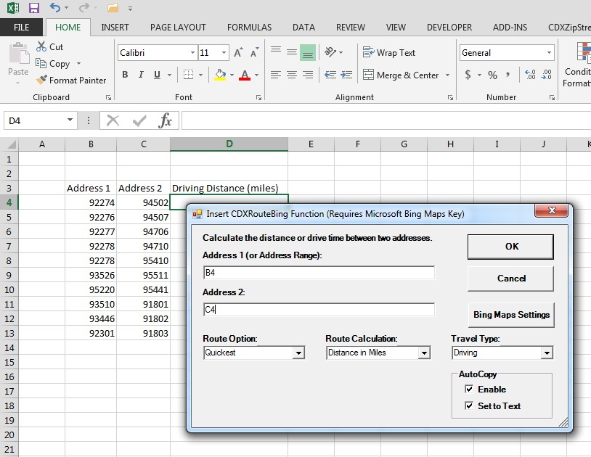Open the Route Option Quickest dropdown
This screenshot has height=457, width=591.
coord(299,353)
